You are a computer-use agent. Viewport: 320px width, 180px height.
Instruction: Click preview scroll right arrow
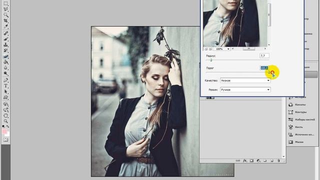265,49
